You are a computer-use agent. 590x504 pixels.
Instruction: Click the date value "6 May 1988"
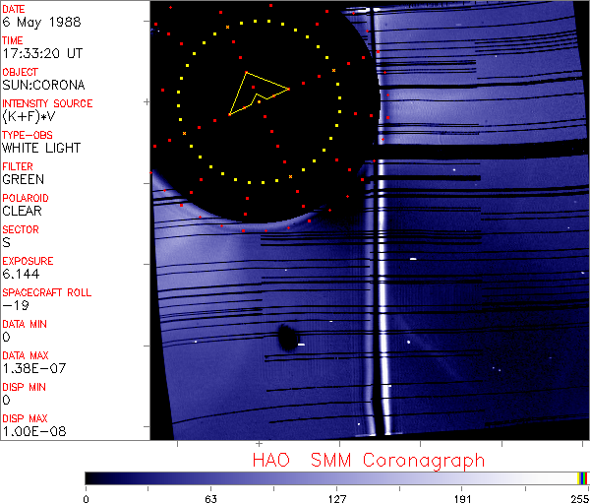tap(32, 22)
